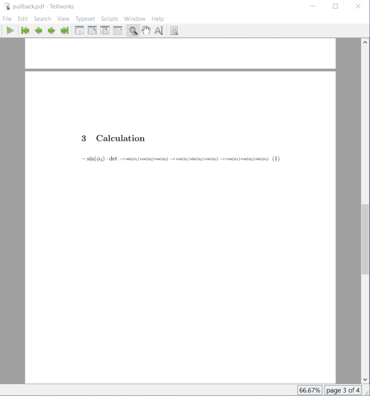Select the Fit to Window icon

coord(105,31)
